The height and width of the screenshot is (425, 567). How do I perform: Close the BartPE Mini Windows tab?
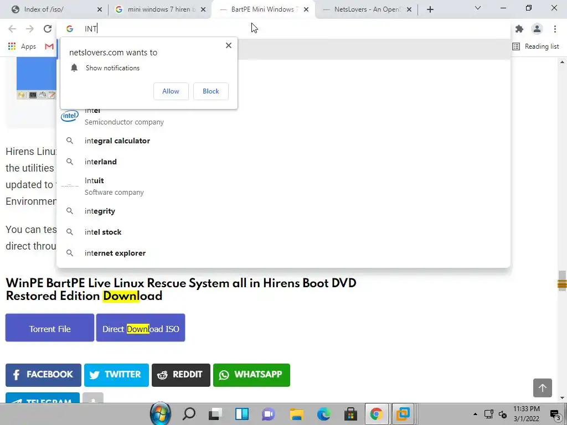[x=306, y=9]
